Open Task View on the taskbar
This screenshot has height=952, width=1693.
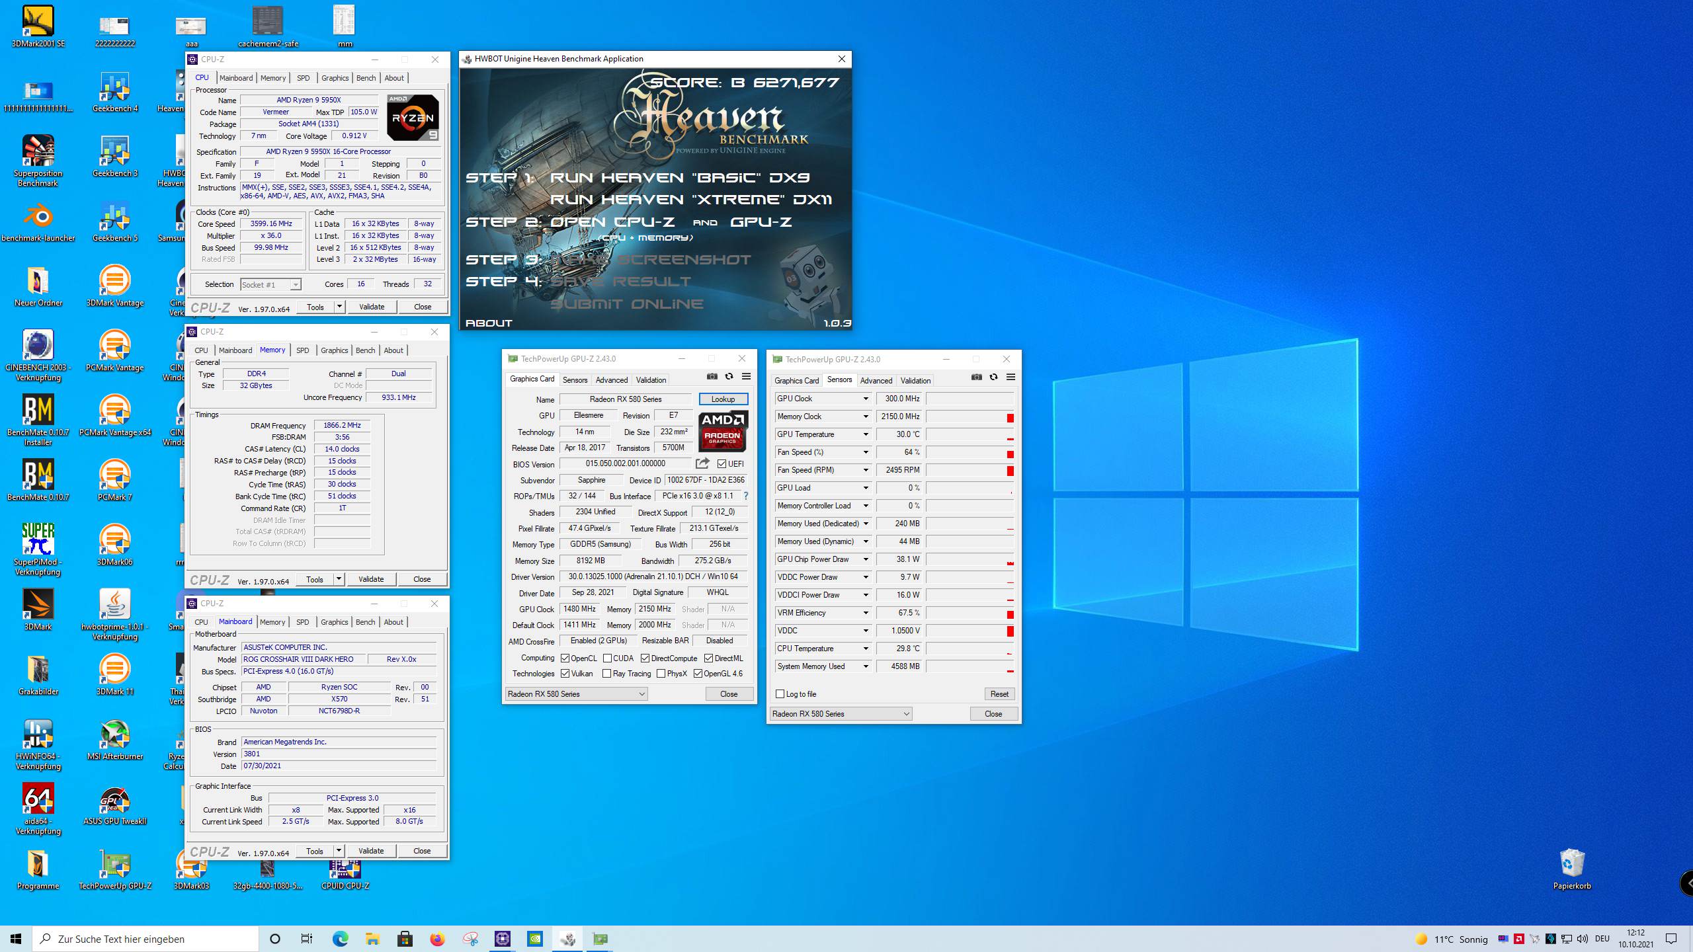point(307,939)
